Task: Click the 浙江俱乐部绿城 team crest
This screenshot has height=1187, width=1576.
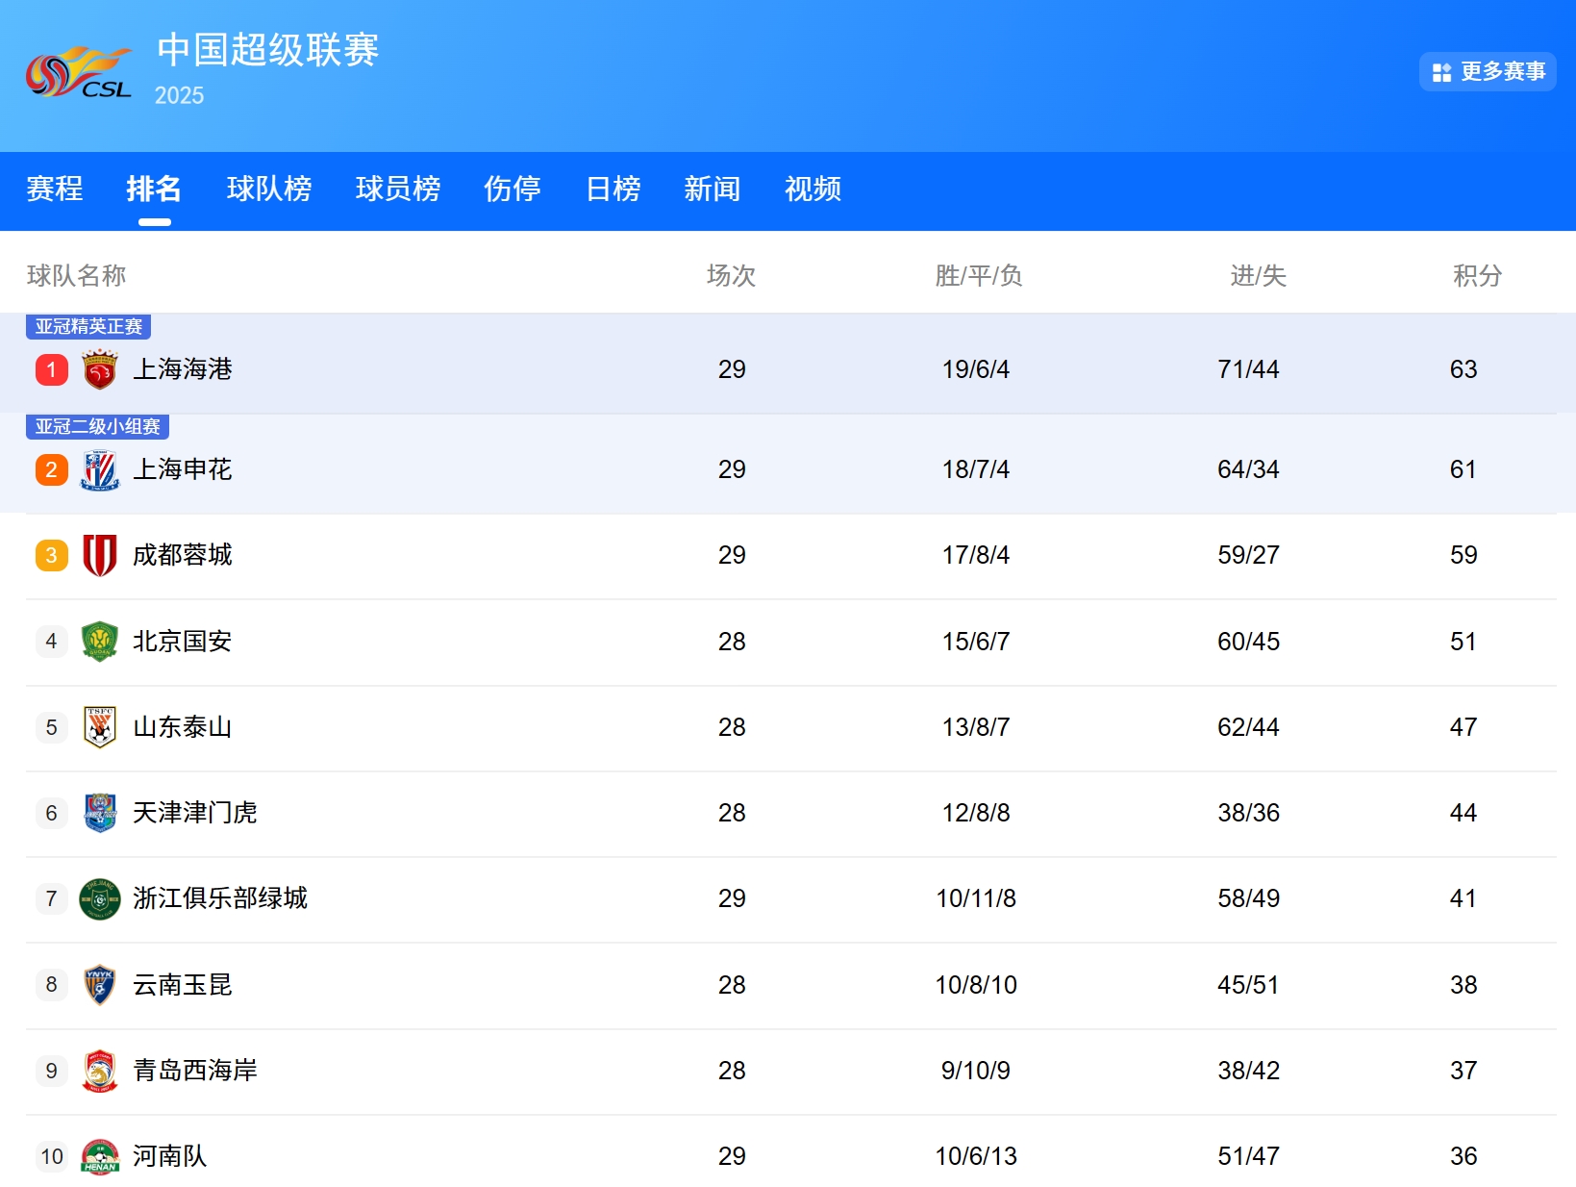Action: tap(100, 899)
